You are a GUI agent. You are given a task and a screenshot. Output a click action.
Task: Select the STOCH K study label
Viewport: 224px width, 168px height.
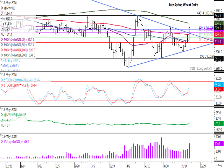point(22,80)
